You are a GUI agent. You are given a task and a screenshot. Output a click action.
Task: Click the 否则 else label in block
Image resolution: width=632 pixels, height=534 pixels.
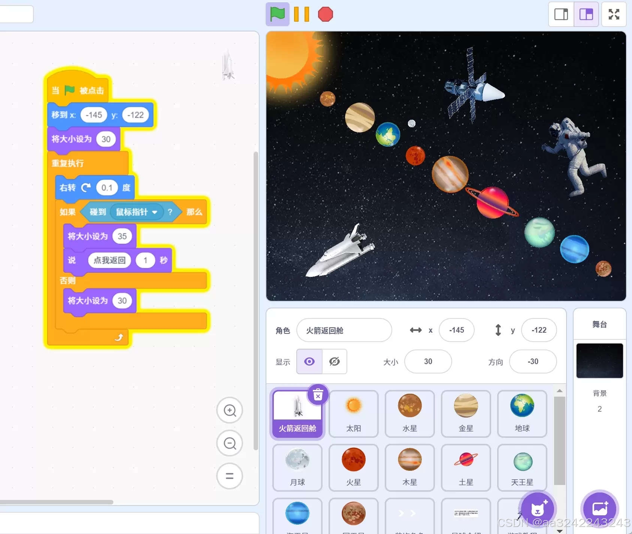pyautogui.click(x=68, y=281)
